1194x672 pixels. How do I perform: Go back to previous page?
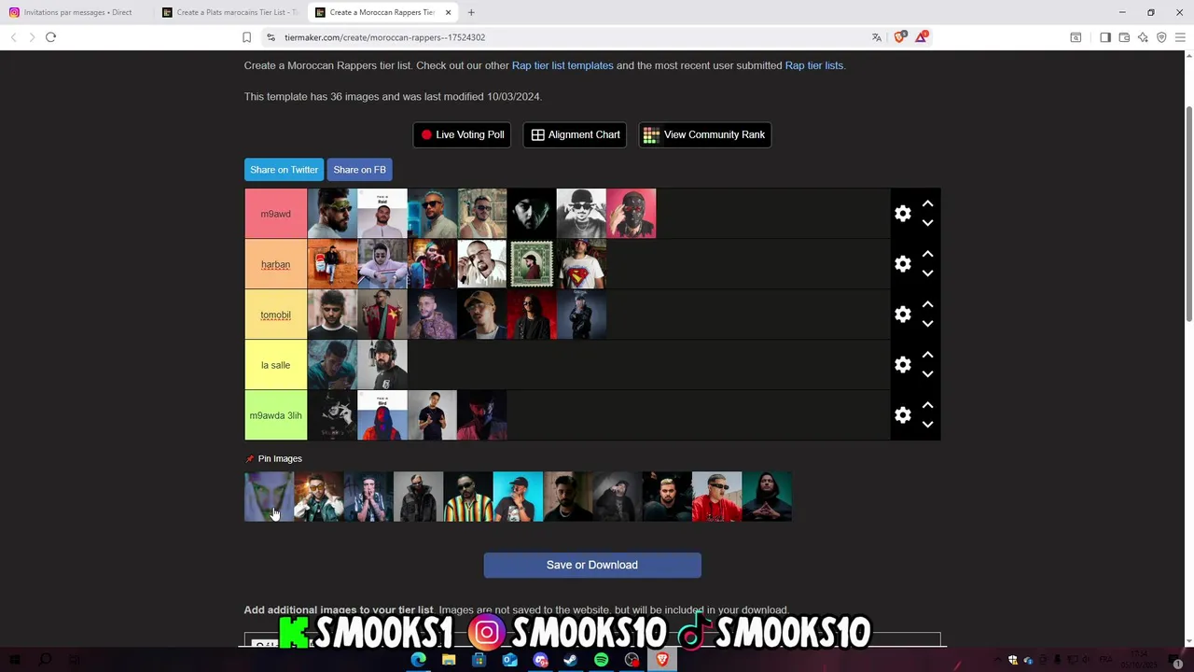tap(13, 37)
